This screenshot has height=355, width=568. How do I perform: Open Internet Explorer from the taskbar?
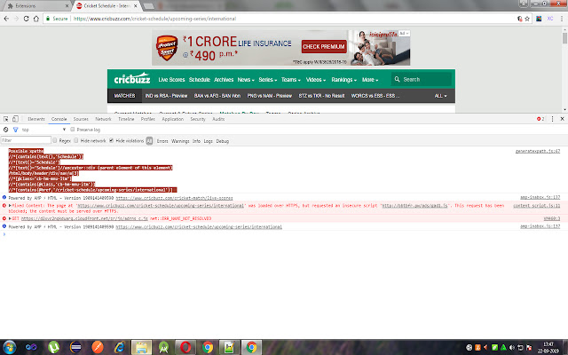[119, 347]
